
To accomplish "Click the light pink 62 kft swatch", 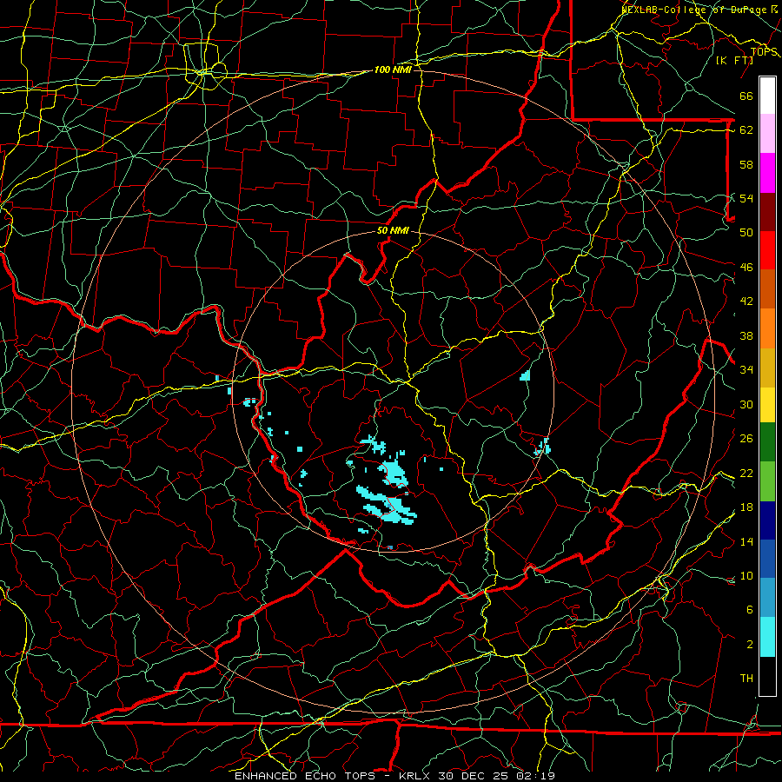I will [x=767, y=134].
